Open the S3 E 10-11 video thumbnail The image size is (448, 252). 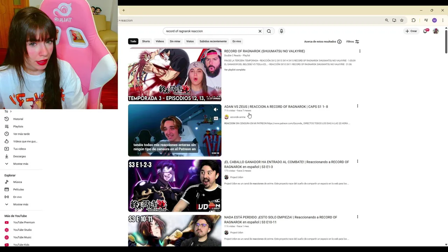175,231
